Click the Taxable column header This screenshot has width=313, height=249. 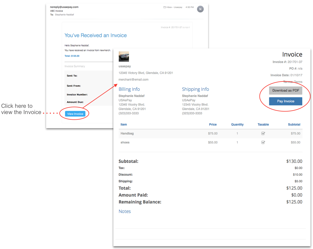click(263, 124)
